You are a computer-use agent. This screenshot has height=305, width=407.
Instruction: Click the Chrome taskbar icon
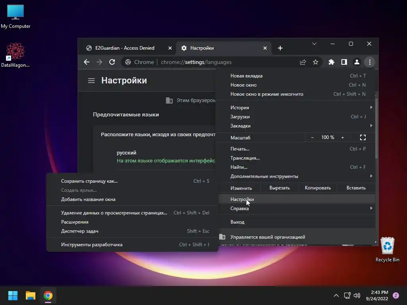coord(48,295)
